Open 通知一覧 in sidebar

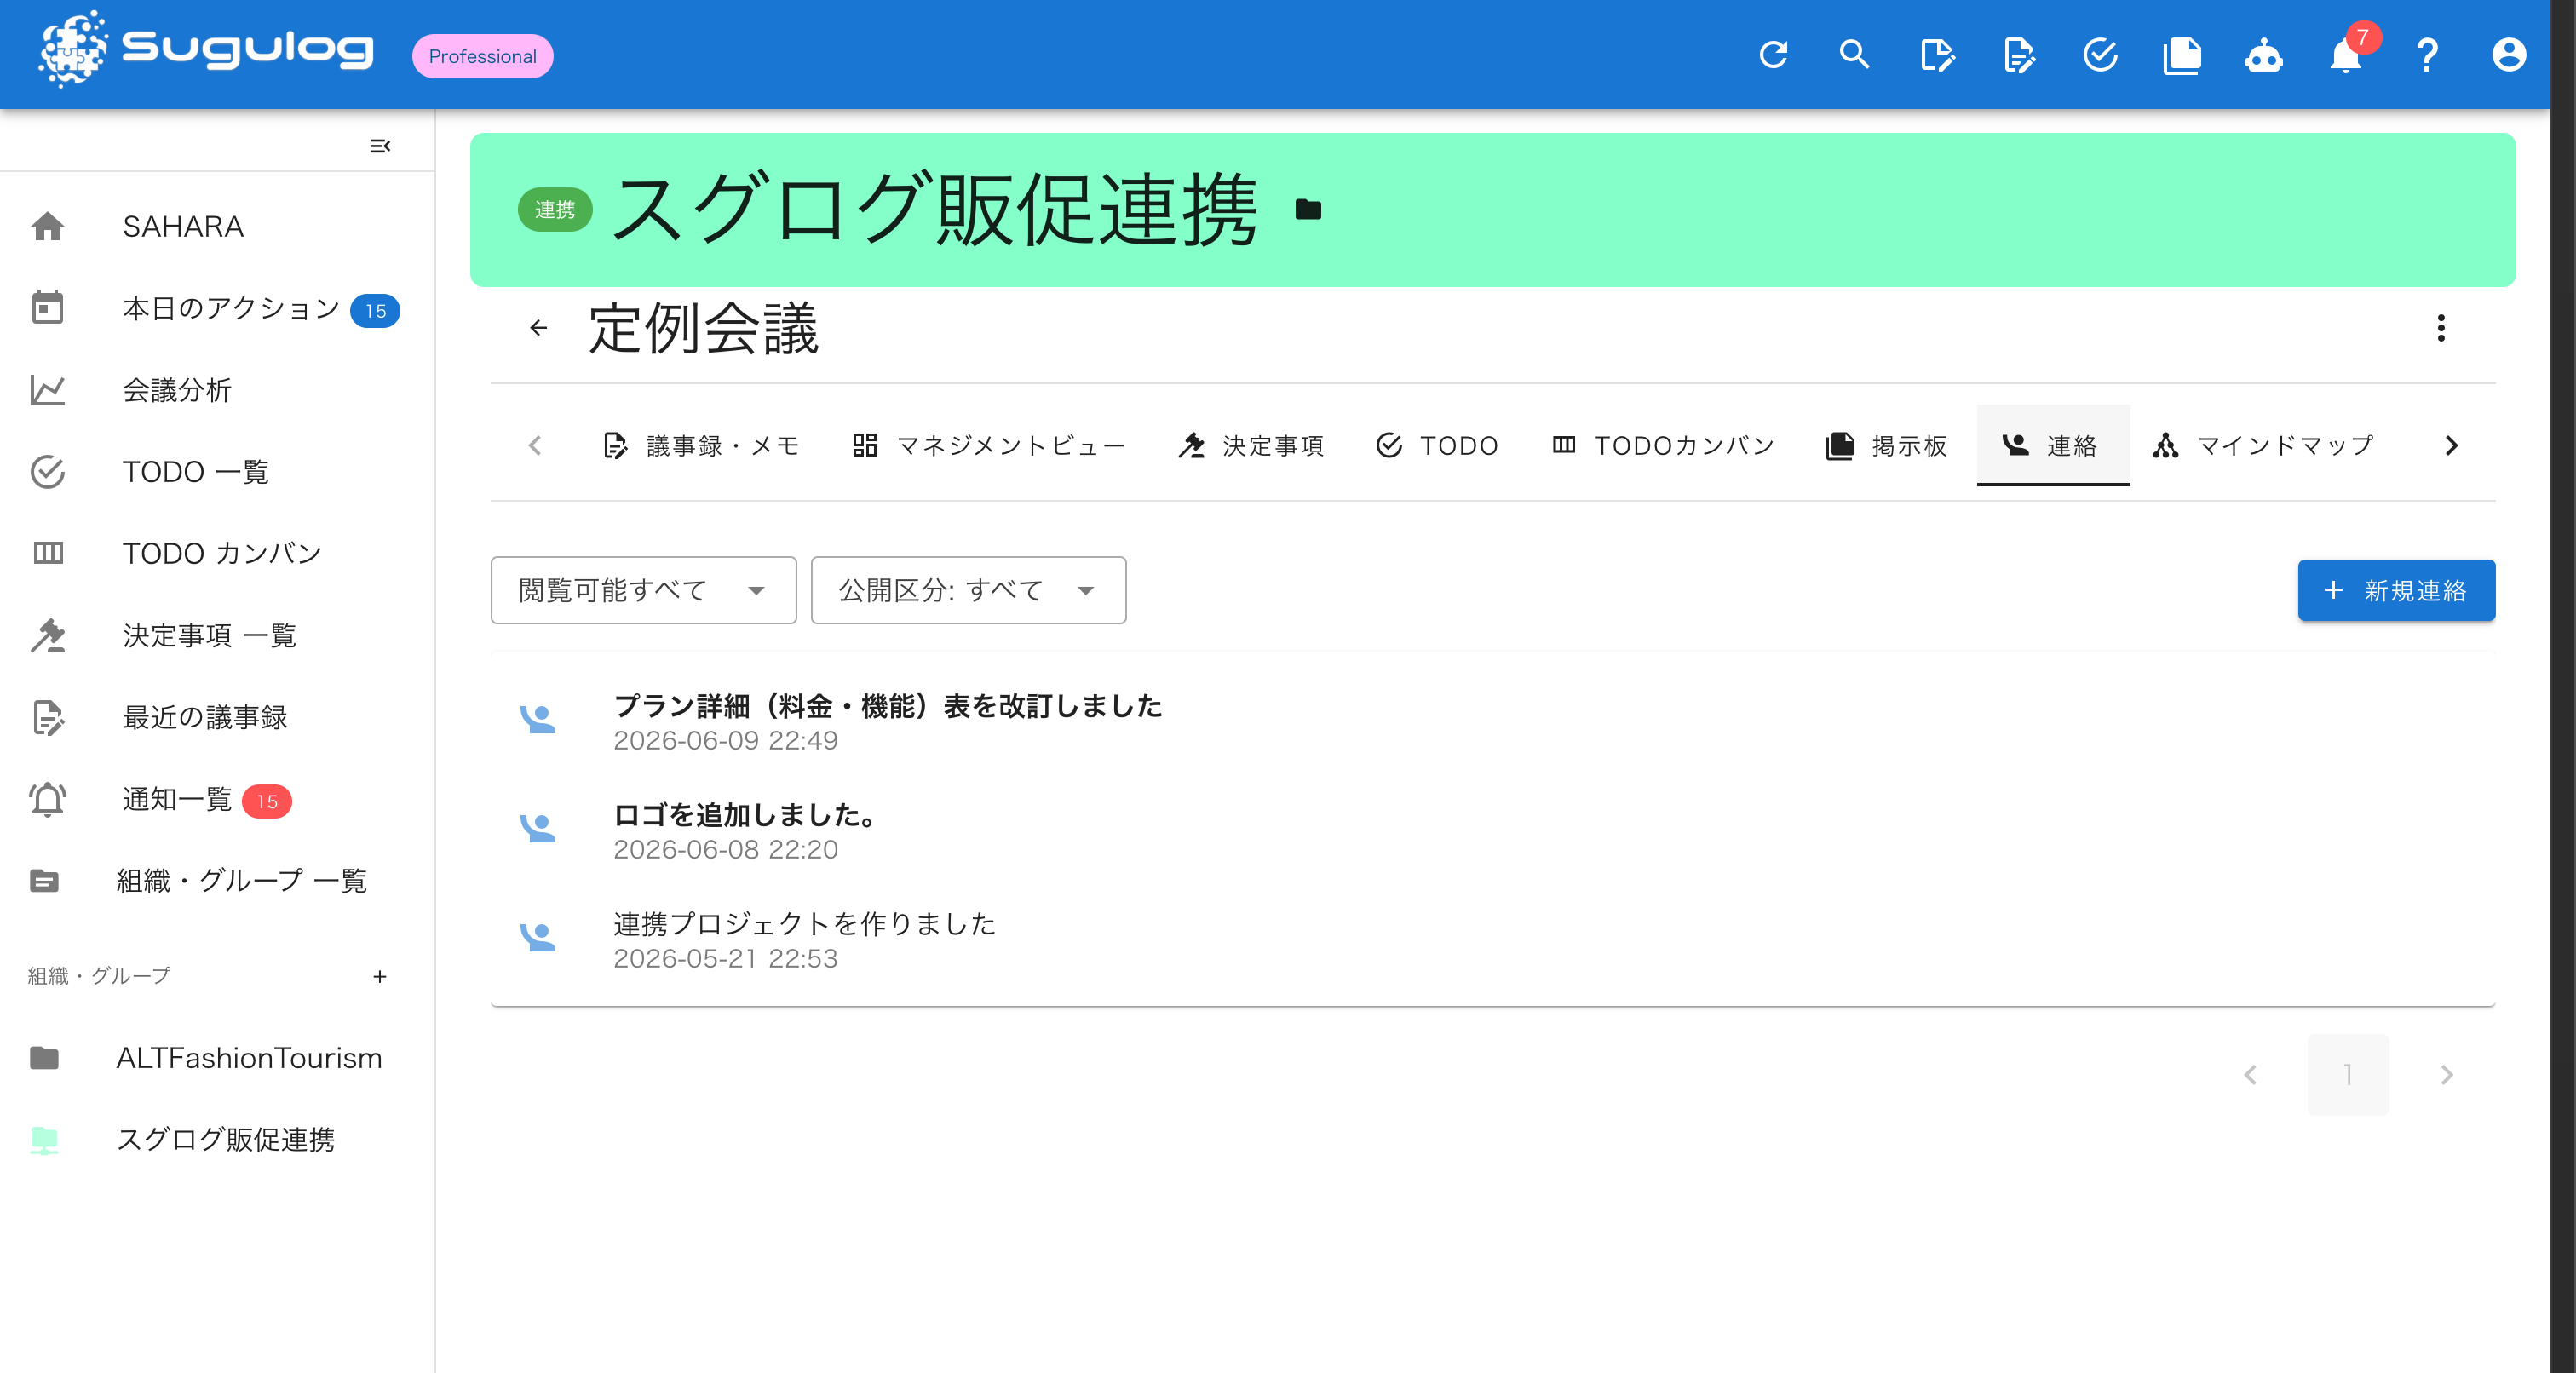(x=217, y=799)
